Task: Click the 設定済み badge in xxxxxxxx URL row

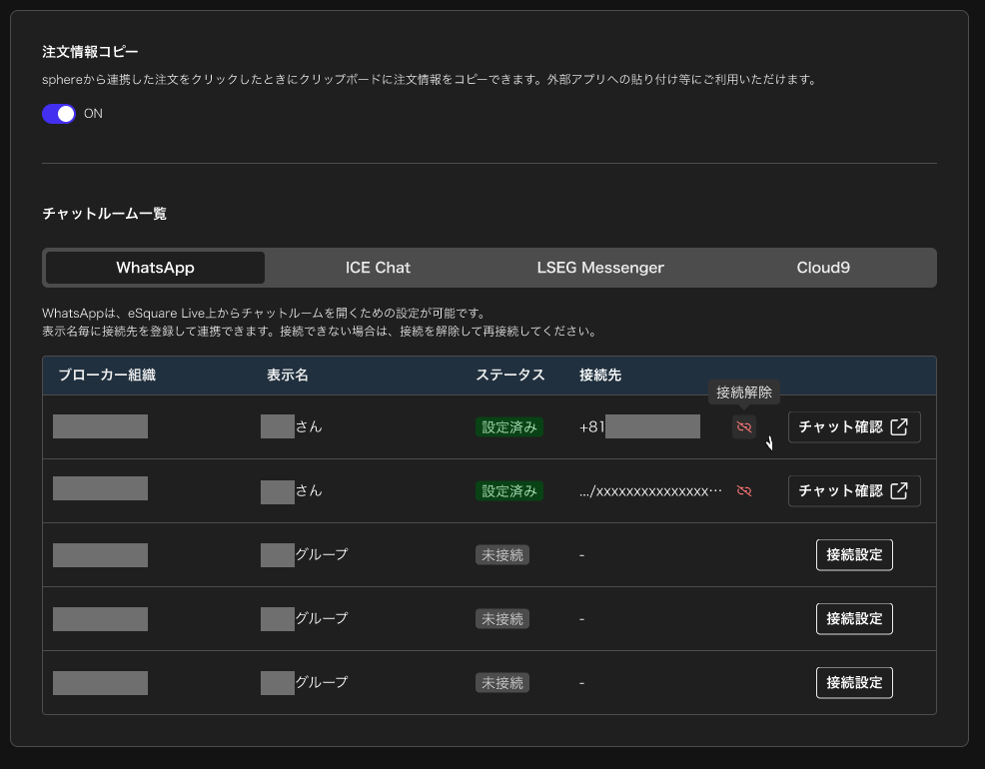Action: click(x=509, y=491)
